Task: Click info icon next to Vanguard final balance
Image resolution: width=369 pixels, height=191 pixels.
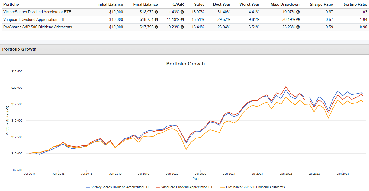Action: 156,19
